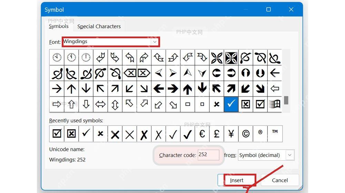The width and height of the screenshot is (345, 193).
Task: Select the boxed X symbol in the grid
Action: (x=246, y=104)
